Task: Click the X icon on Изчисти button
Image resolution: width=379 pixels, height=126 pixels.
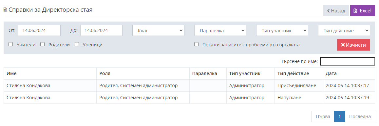Action: pos(343,45)
